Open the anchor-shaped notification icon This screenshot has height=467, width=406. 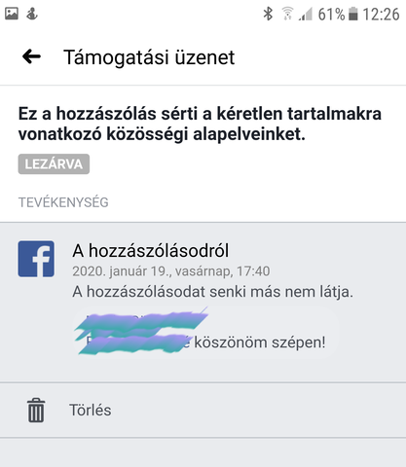[x=32, y=14]
